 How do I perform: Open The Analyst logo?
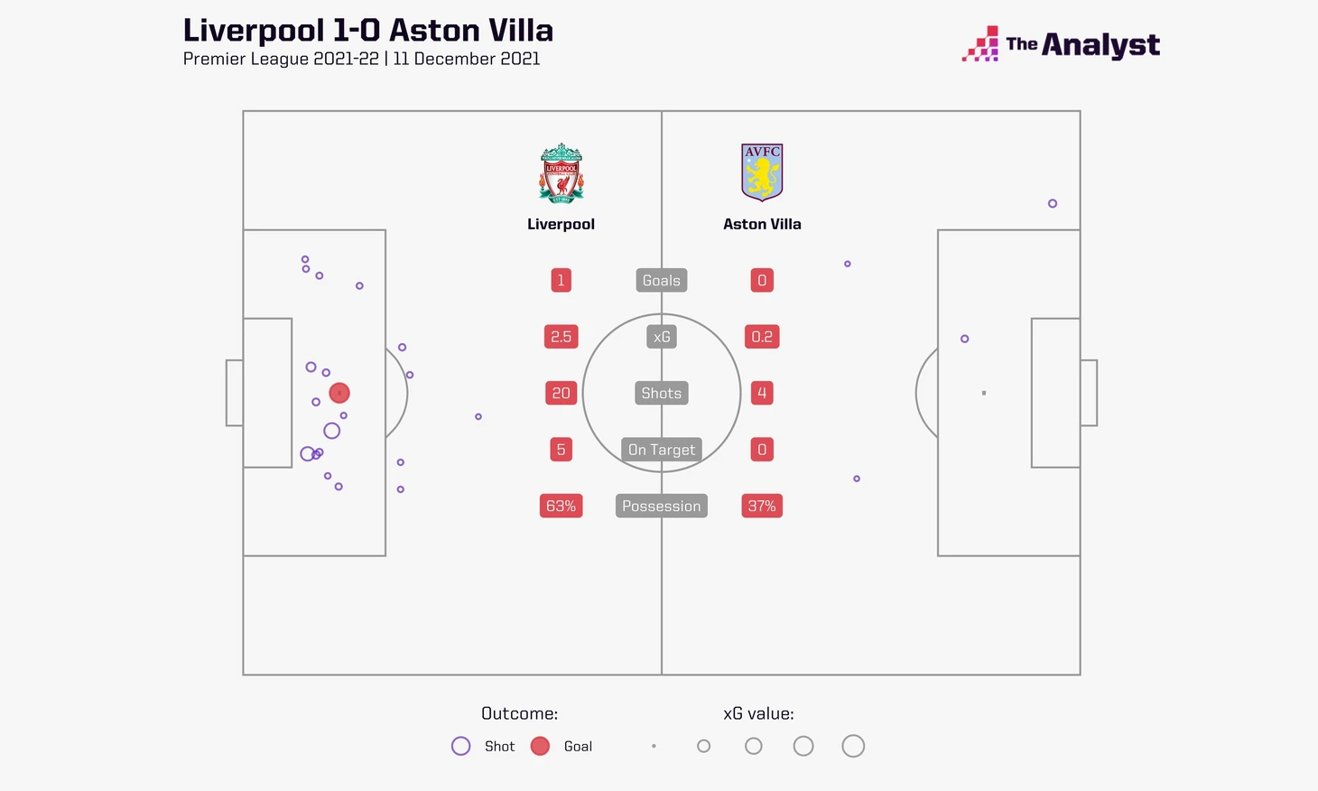click(1062, 44)
